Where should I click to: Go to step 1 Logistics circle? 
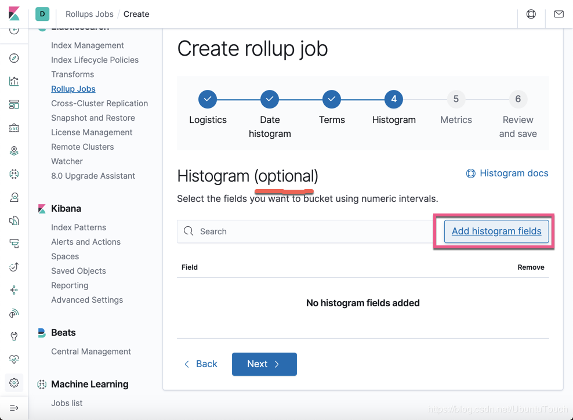click(x=208, y=99)
